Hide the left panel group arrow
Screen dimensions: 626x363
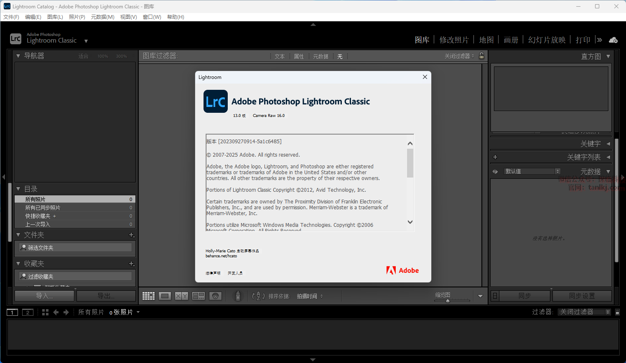coord(4,177)
